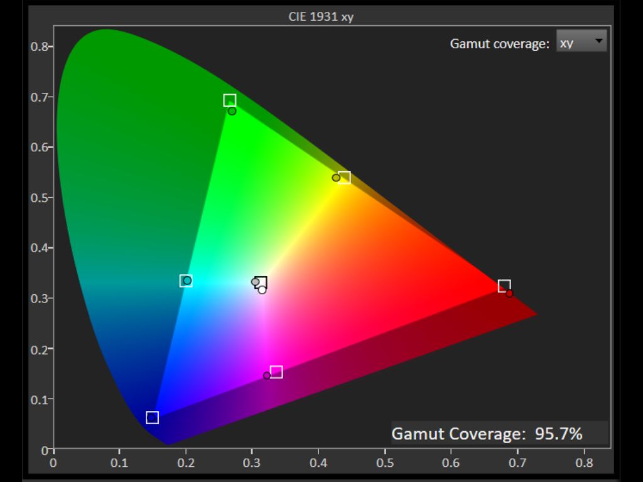Image resolution: width=643 pixels, height=482 pixels.
Task: Click the cyan target square marker
Action: coord(186,281)
